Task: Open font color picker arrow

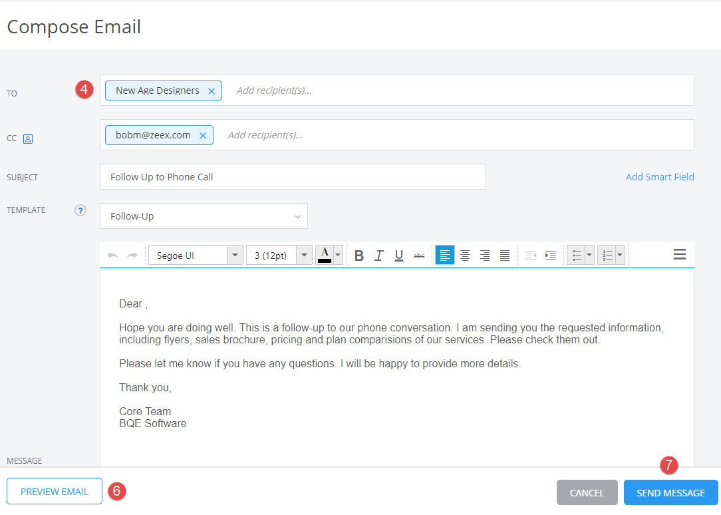Action: [x=338, y=255]
